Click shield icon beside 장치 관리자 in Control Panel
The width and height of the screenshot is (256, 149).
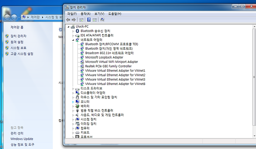pyautogui.click(x=7, y=36)
